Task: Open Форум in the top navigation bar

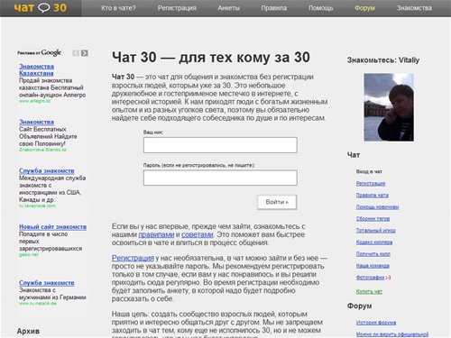Action: click(x=364, y=8)
